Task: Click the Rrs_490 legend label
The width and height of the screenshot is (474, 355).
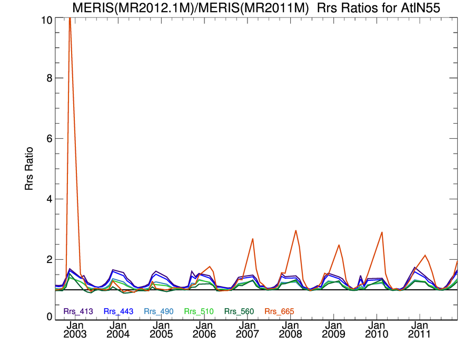Action: pos(159,311)
